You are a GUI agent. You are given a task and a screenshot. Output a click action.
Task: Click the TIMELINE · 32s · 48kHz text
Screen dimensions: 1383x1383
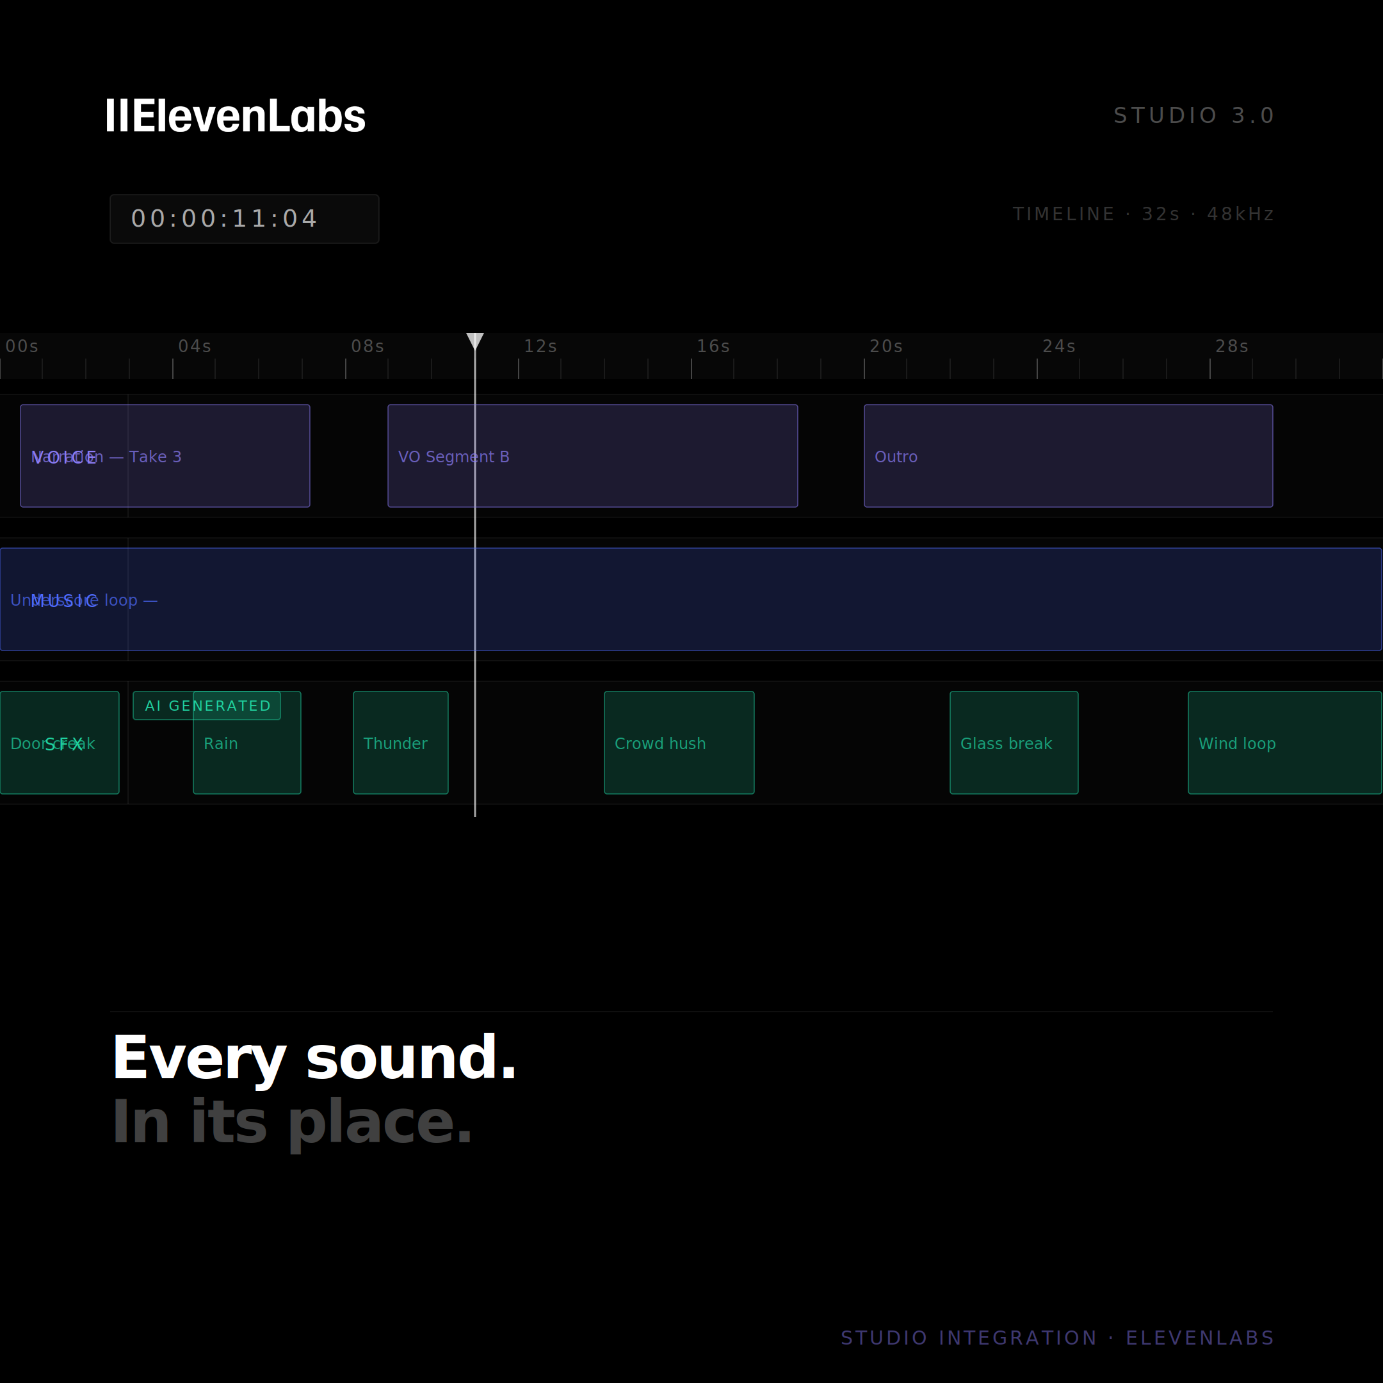1143,214
